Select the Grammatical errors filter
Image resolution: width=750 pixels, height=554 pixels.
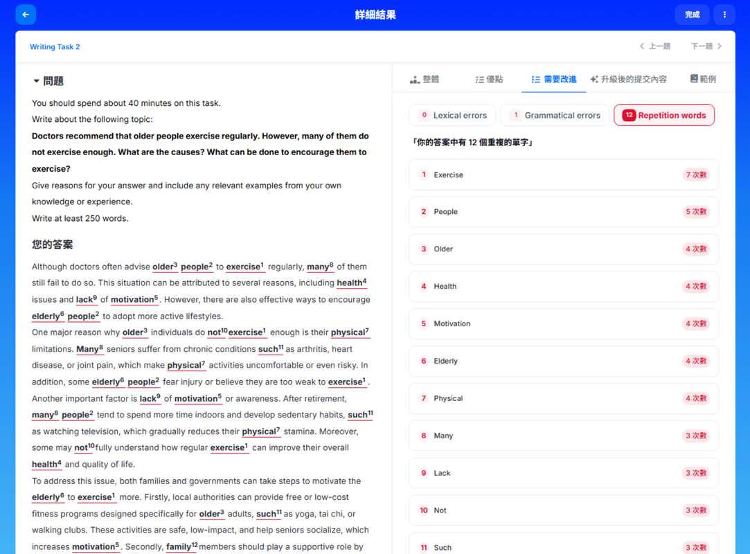pyautogui.click(x=555, y=116)
